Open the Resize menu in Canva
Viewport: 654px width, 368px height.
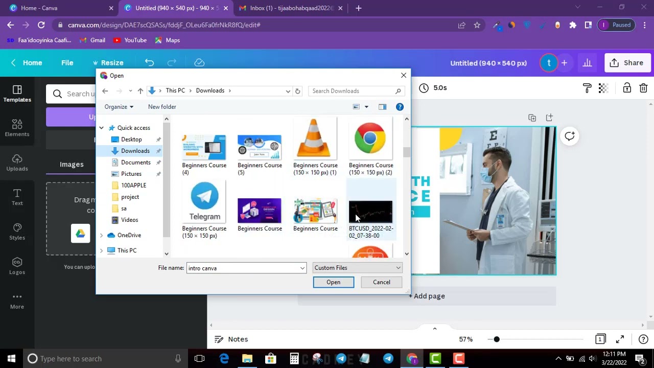coord(107,63)
